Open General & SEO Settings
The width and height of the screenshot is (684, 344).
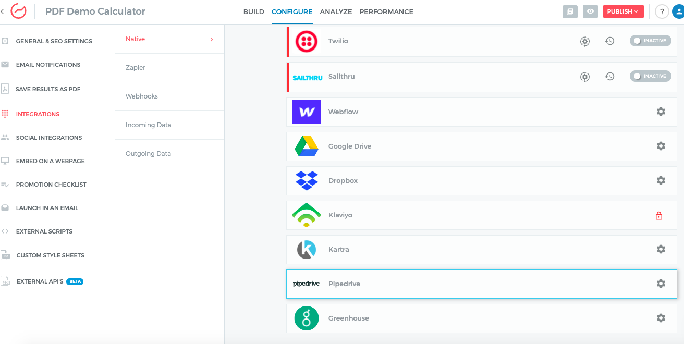pyautogui.click(x=54, y=41)
